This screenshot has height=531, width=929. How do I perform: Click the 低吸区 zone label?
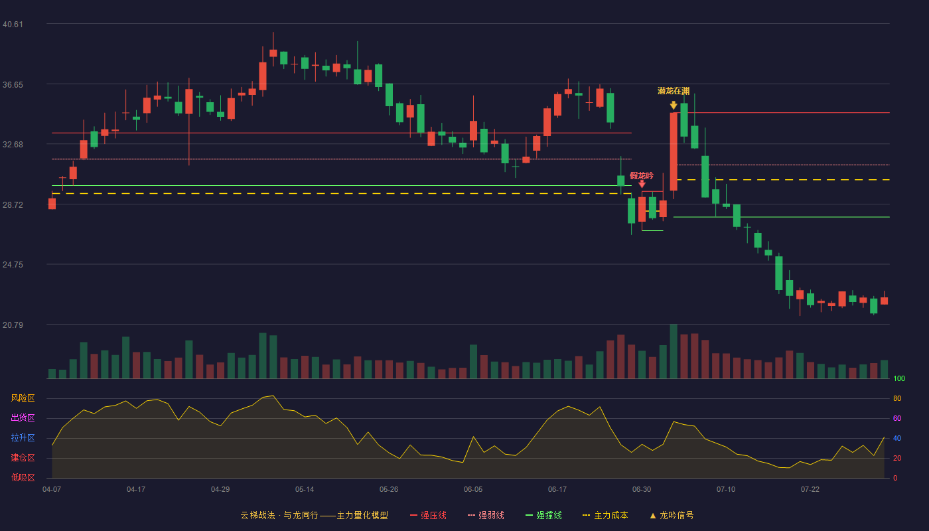click(23, 477)
